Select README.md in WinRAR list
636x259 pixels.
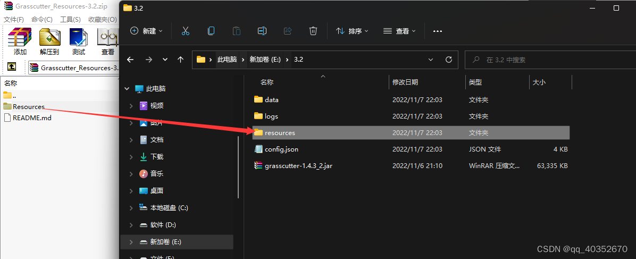click(x=27, y=118)
